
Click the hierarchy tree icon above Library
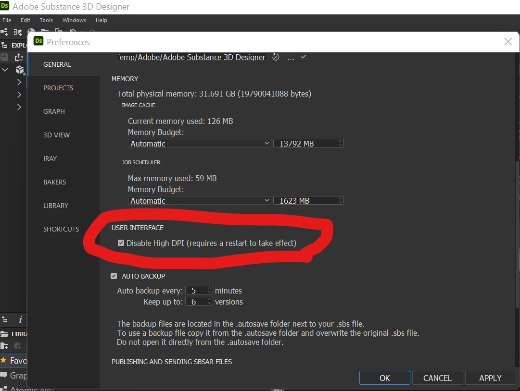point(5,319)
